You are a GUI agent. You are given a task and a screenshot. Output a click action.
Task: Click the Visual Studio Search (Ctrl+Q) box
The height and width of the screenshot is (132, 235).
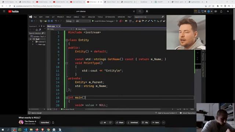pyautogui.click(x=149, y=17)
